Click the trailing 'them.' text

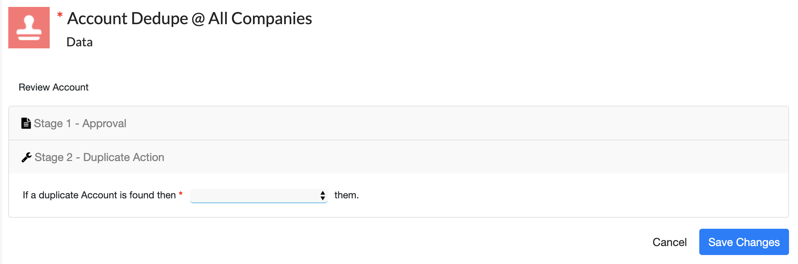click(x=347, y=195)
